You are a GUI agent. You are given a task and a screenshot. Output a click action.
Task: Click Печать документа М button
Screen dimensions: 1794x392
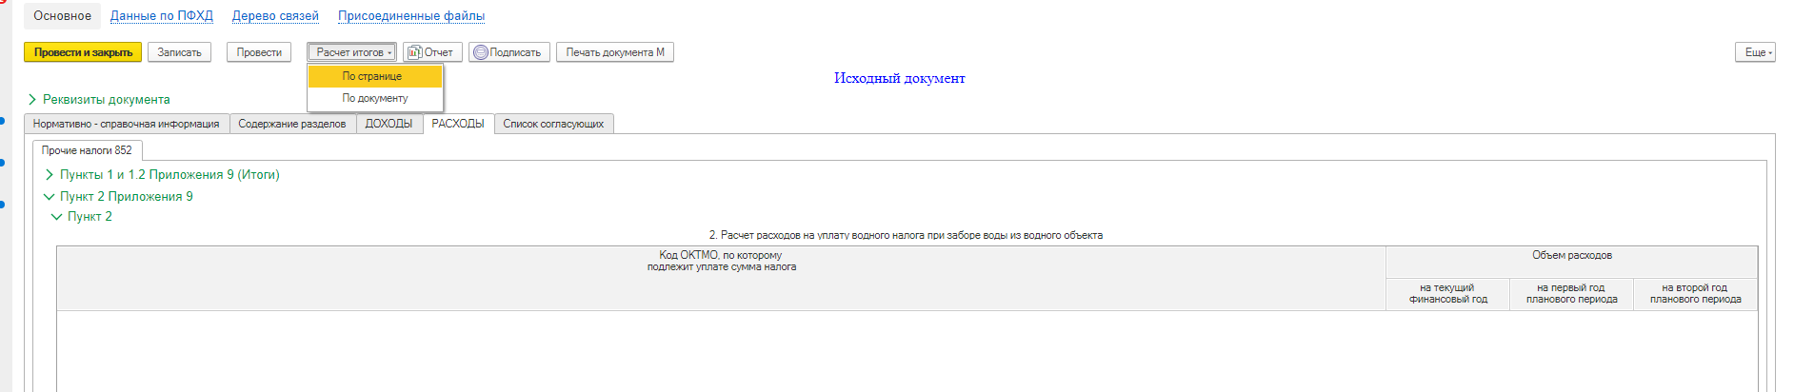(614, 52)
